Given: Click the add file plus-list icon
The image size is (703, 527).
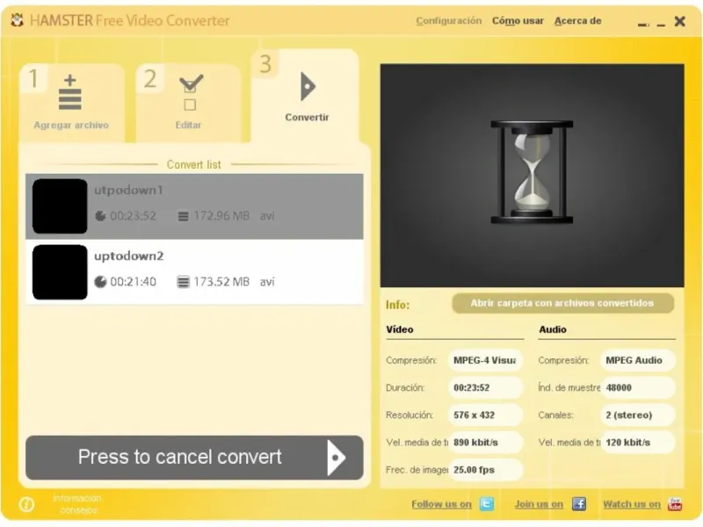Looking at the screenshot, I should click(x=70, y=92).
